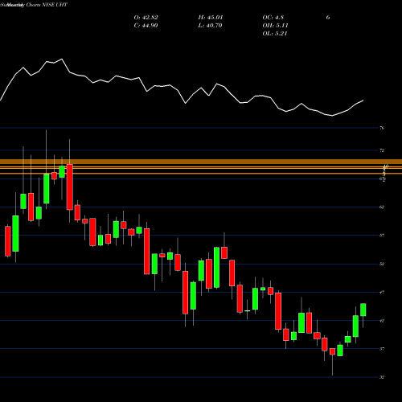This screenshot has width=402, height=402.
Task: Select the OH: 5.11 reading
Action: [x=275, y=26]
